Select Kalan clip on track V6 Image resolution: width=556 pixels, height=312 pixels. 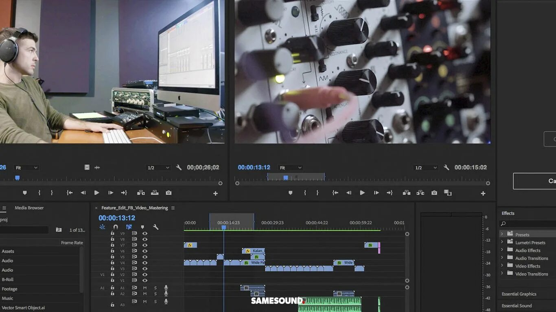point(254,251)
